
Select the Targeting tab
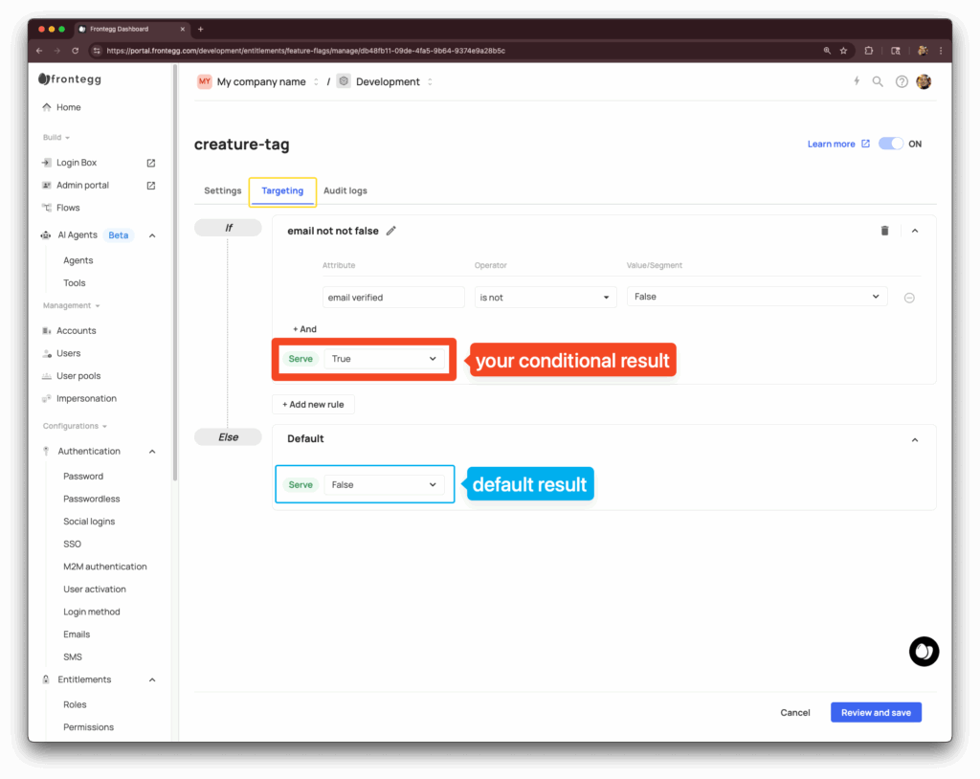point(282,191)
